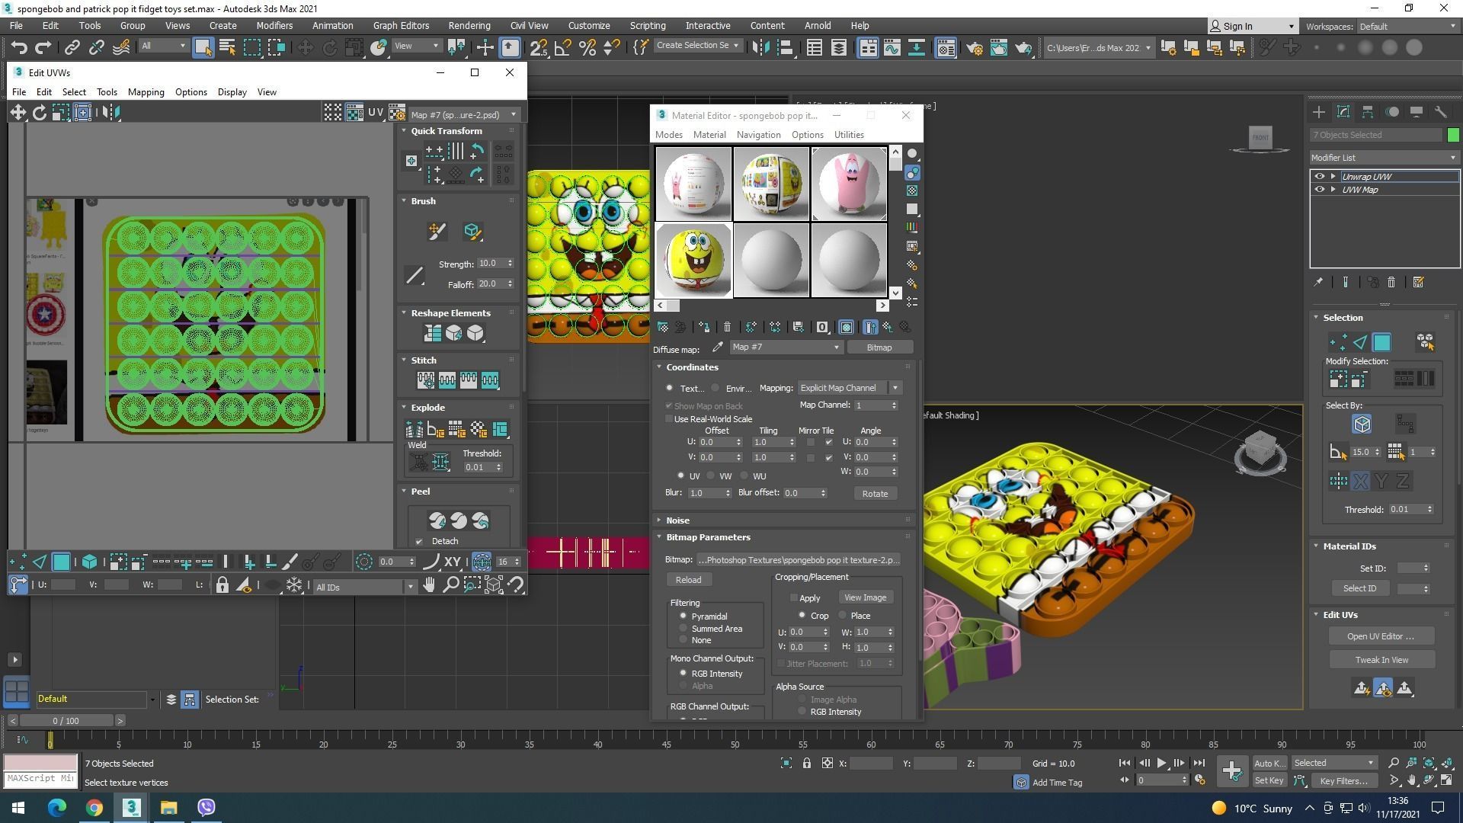
Task: Open Material Editor toolbar icon
Action: 946,47
